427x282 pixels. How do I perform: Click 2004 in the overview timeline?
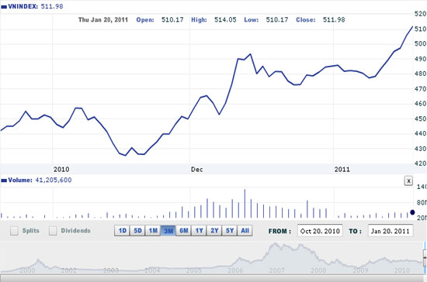[x=152, y=270]
